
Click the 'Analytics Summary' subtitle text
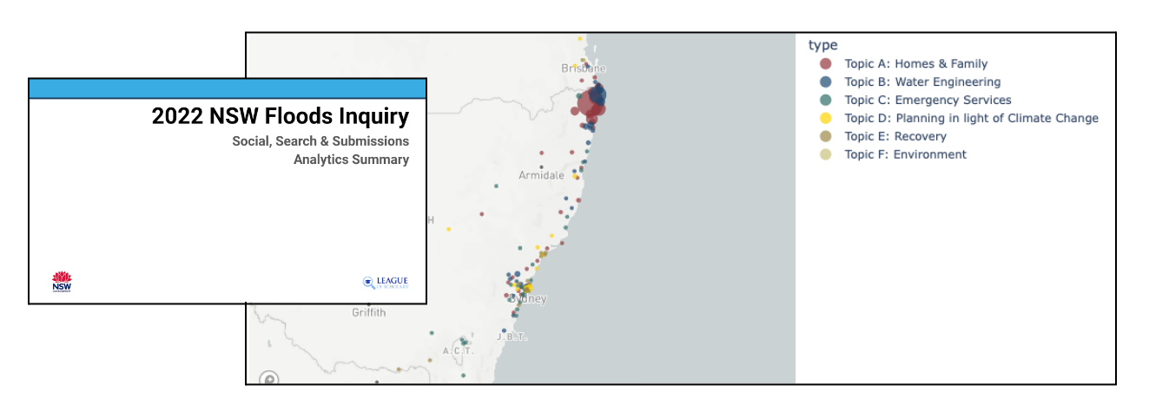pos(351,160)
